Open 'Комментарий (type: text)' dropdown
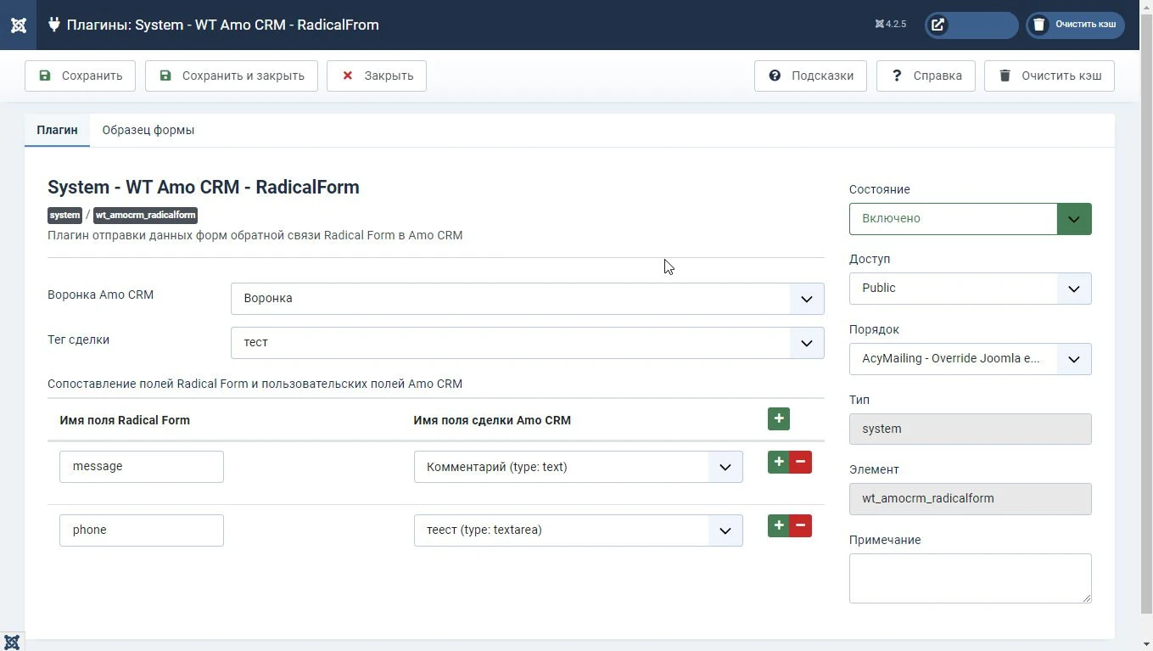The height and width of the screenshot is (651, 1153). tap(578, 467)
